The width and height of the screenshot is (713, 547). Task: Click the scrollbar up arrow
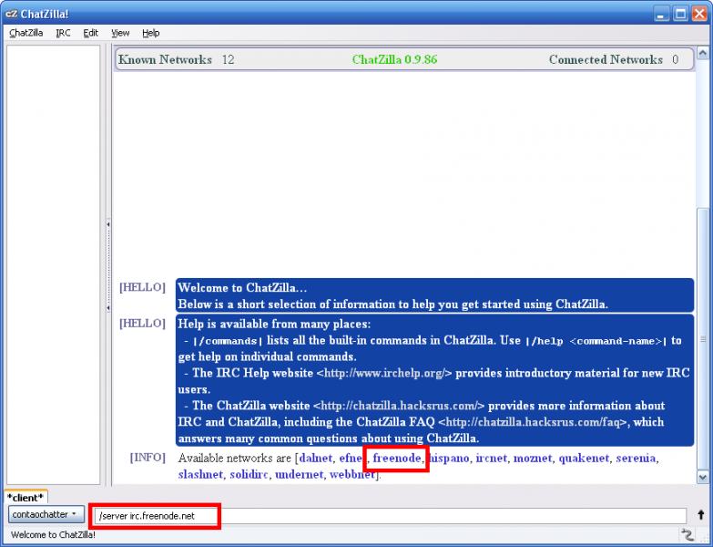tap(702, 53)
